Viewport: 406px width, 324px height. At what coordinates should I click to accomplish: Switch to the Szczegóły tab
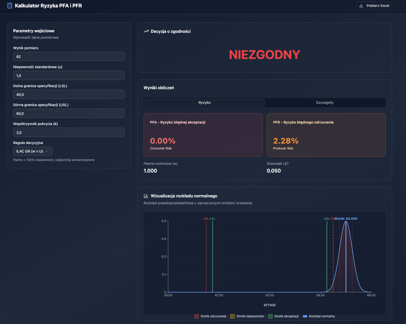324,103
